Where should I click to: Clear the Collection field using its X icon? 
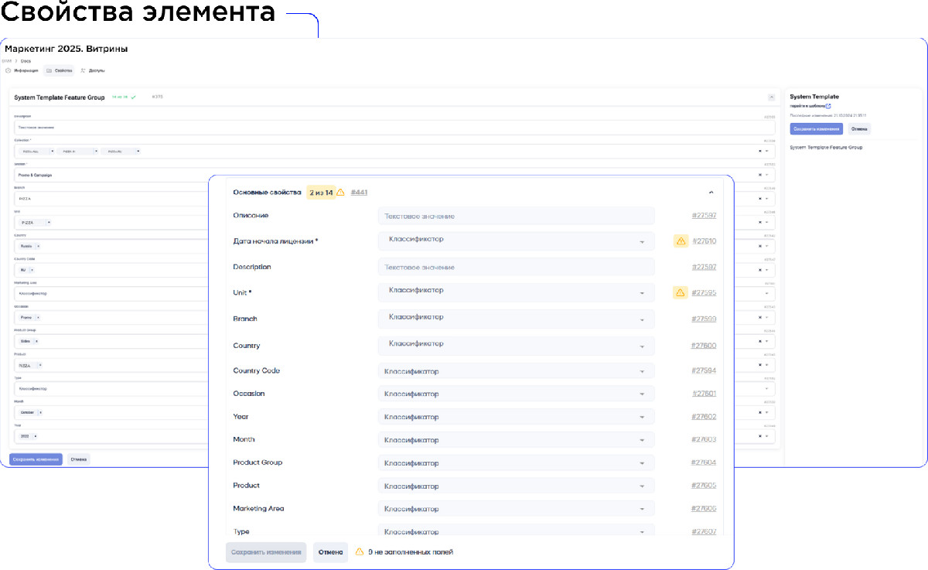[x=760, y=151]
